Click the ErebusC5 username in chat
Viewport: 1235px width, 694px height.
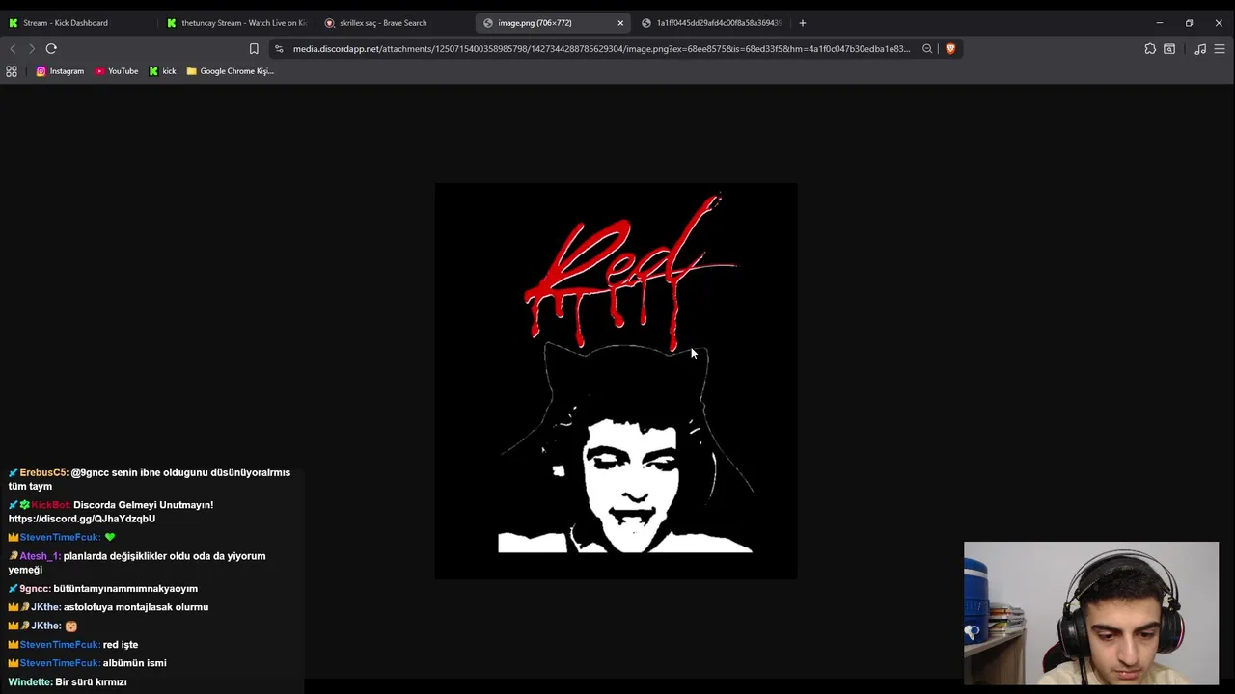[43, 473]
